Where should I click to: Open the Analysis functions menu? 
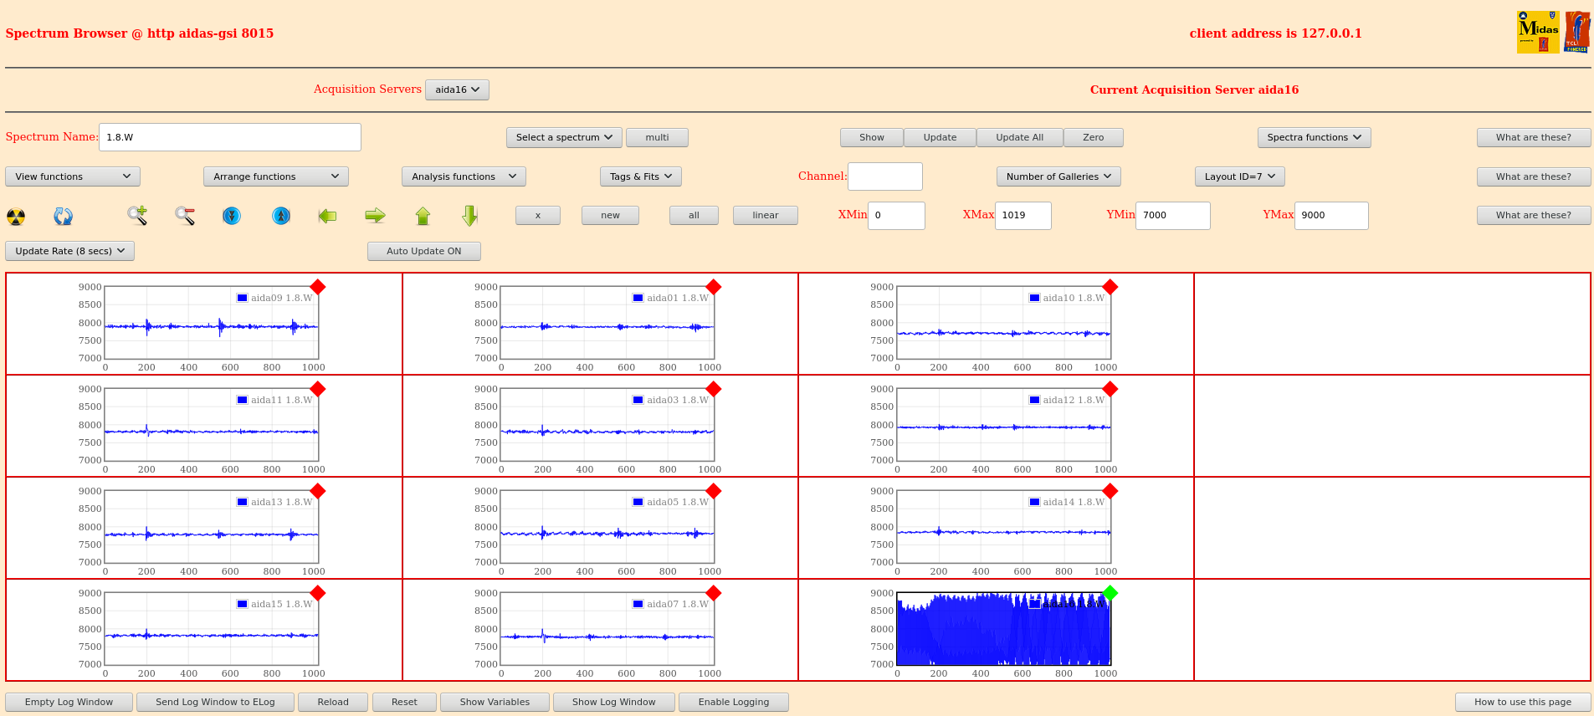[x=464, y=176]
